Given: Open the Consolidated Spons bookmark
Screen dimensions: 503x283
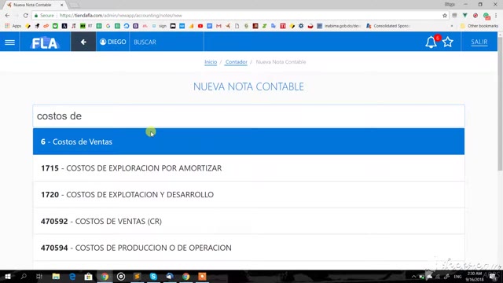Looking at the screenshot, I should [388, 26].
